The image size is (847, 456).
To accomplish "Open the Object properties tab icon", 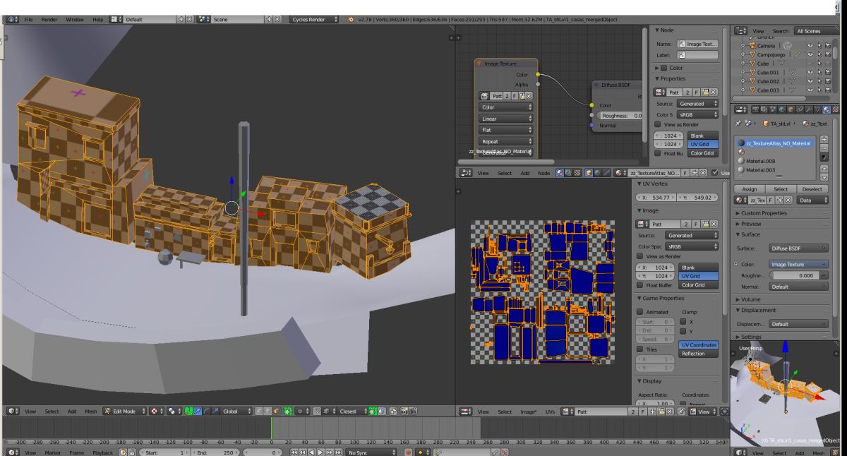I will click(x=791, y=109).
